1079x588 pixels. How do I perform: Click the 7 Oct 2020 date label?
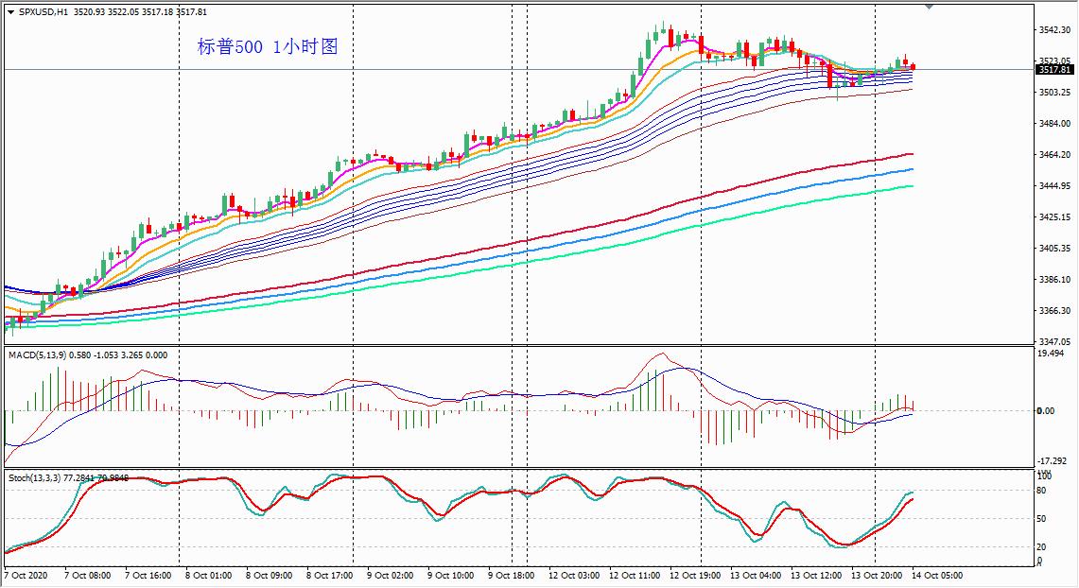(x=26, y=576)
